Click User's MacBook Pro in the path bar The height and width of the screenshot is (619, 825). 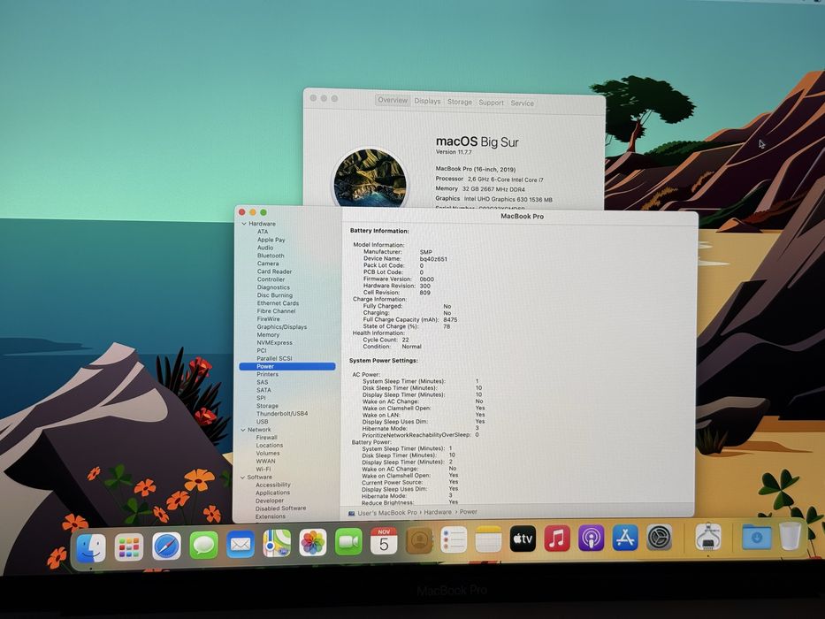point(383,512)
